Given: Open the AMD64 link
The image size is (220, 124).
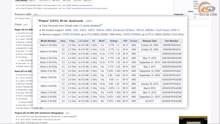Looking at the screenshot, I should tap(149, 30).
